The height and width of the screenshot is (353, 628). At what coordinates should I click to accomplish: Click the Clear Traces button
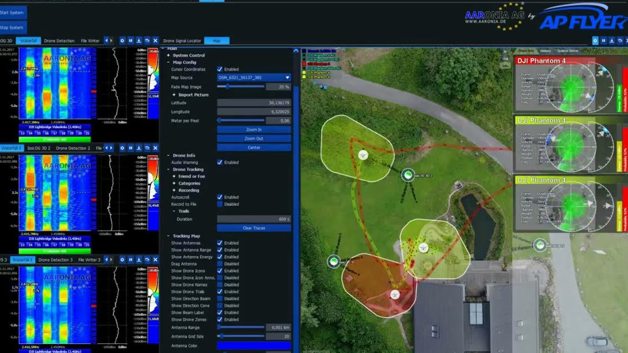click(254, 228)
